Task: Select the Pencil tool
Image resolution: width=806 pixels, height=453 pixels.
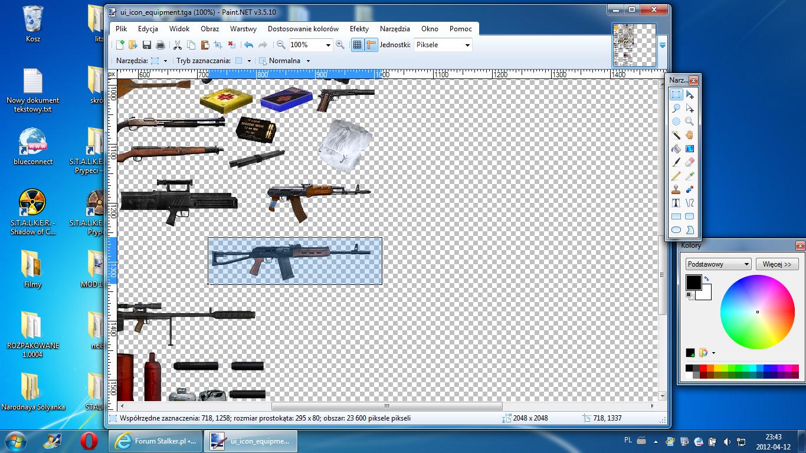Action: pyautogui.click(x=676, y=176)
